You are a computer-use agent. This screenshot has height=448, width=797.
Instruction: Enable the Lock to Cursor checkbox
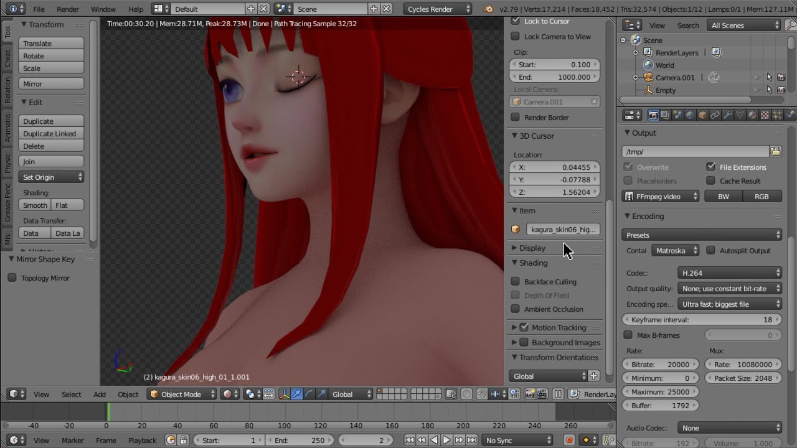click(x=515, y=21)
